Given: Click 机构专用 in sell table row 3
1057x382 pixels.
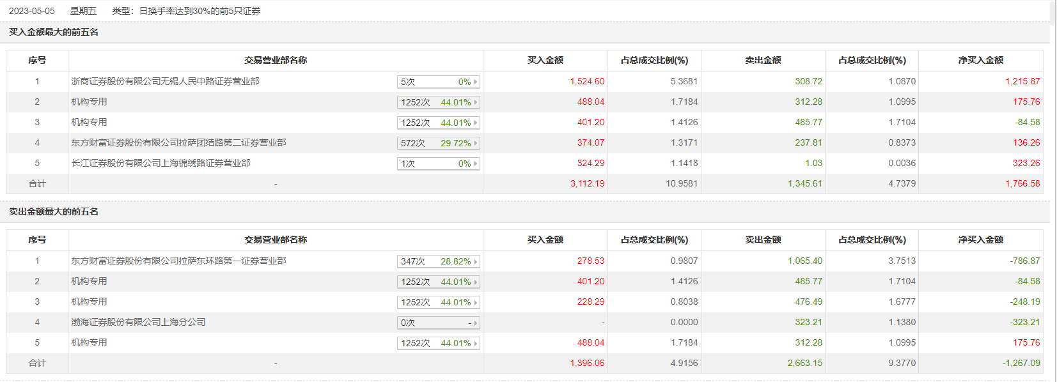Looking at the screenshot, I should pyautogui.click(x=89, y=302).
